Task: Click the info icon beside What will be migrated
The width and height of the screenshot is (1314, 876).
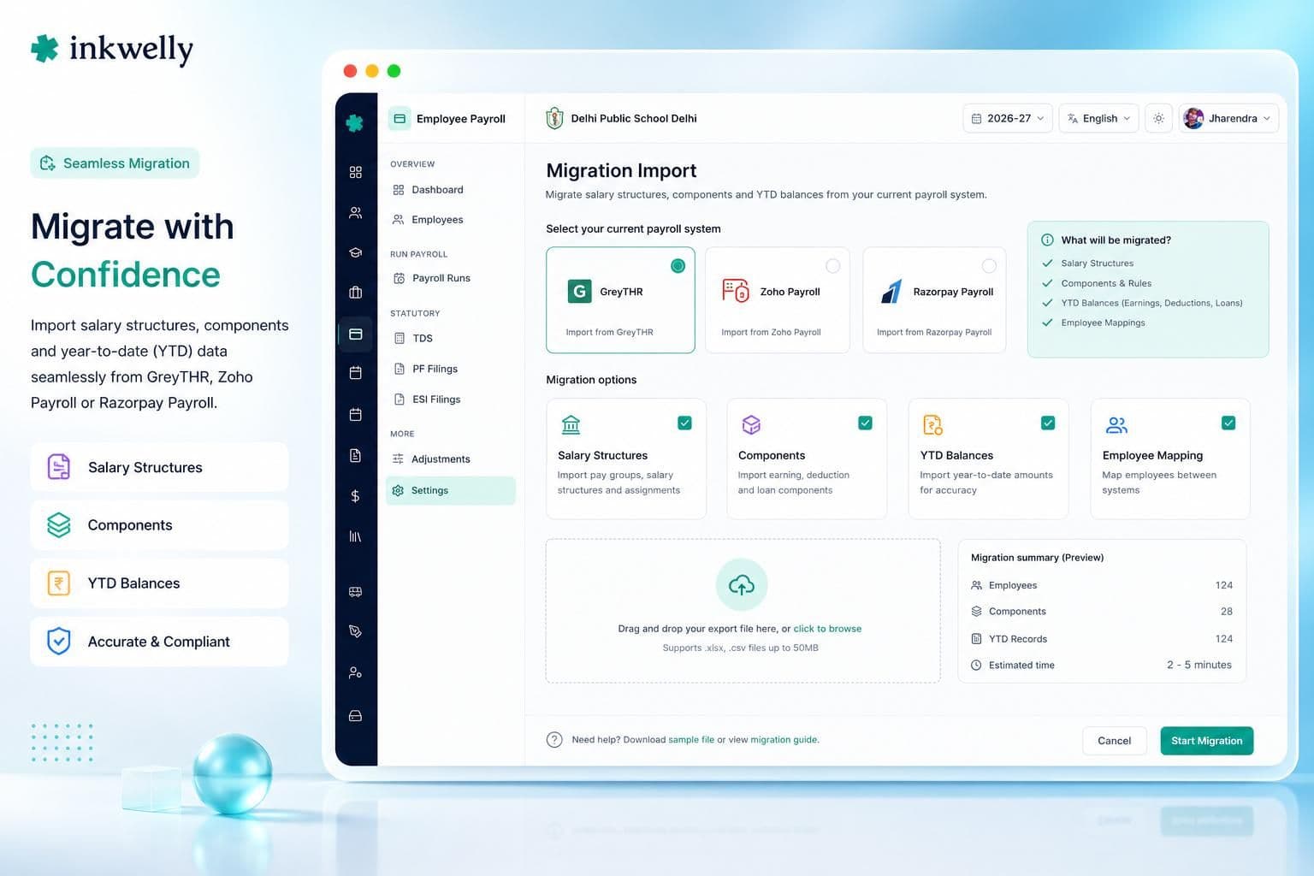Action: click(x=1047, y=240)
